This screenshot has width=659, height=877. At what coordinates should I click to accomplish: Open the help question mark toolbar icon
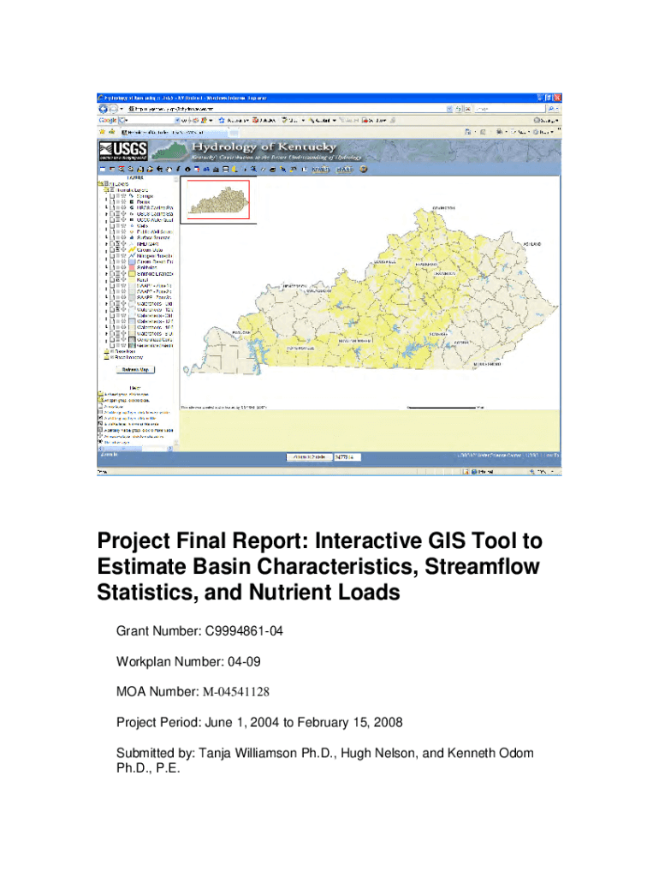point(365,170)
